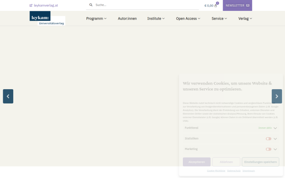Expand the Programm menu
Screen dimensions: 285x178
96,19
